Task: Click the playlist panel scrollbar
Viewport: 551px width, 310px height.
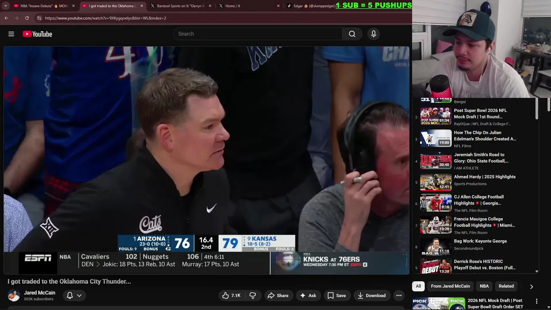Action: [x=537, y=108]
